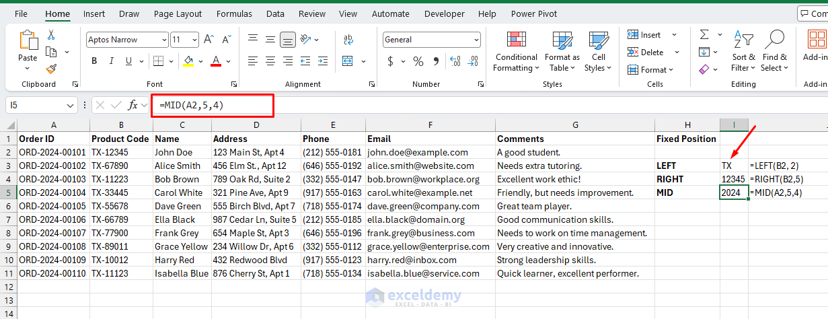The image size is (828, 319).
Task: Align text left
Action: click(253, 61)
